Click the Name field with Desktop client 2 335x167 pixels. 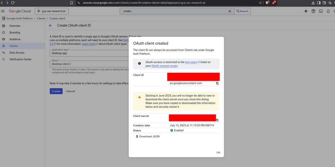click(x=89, y=64)
